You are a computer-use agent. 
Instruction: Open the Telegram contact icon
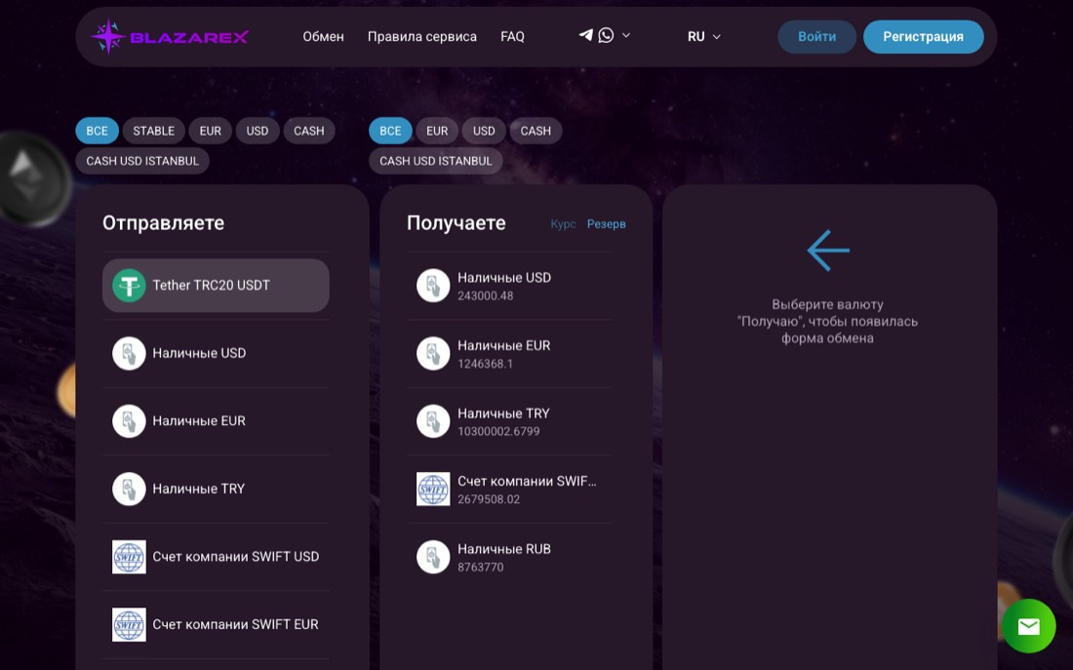pos(586,35)
